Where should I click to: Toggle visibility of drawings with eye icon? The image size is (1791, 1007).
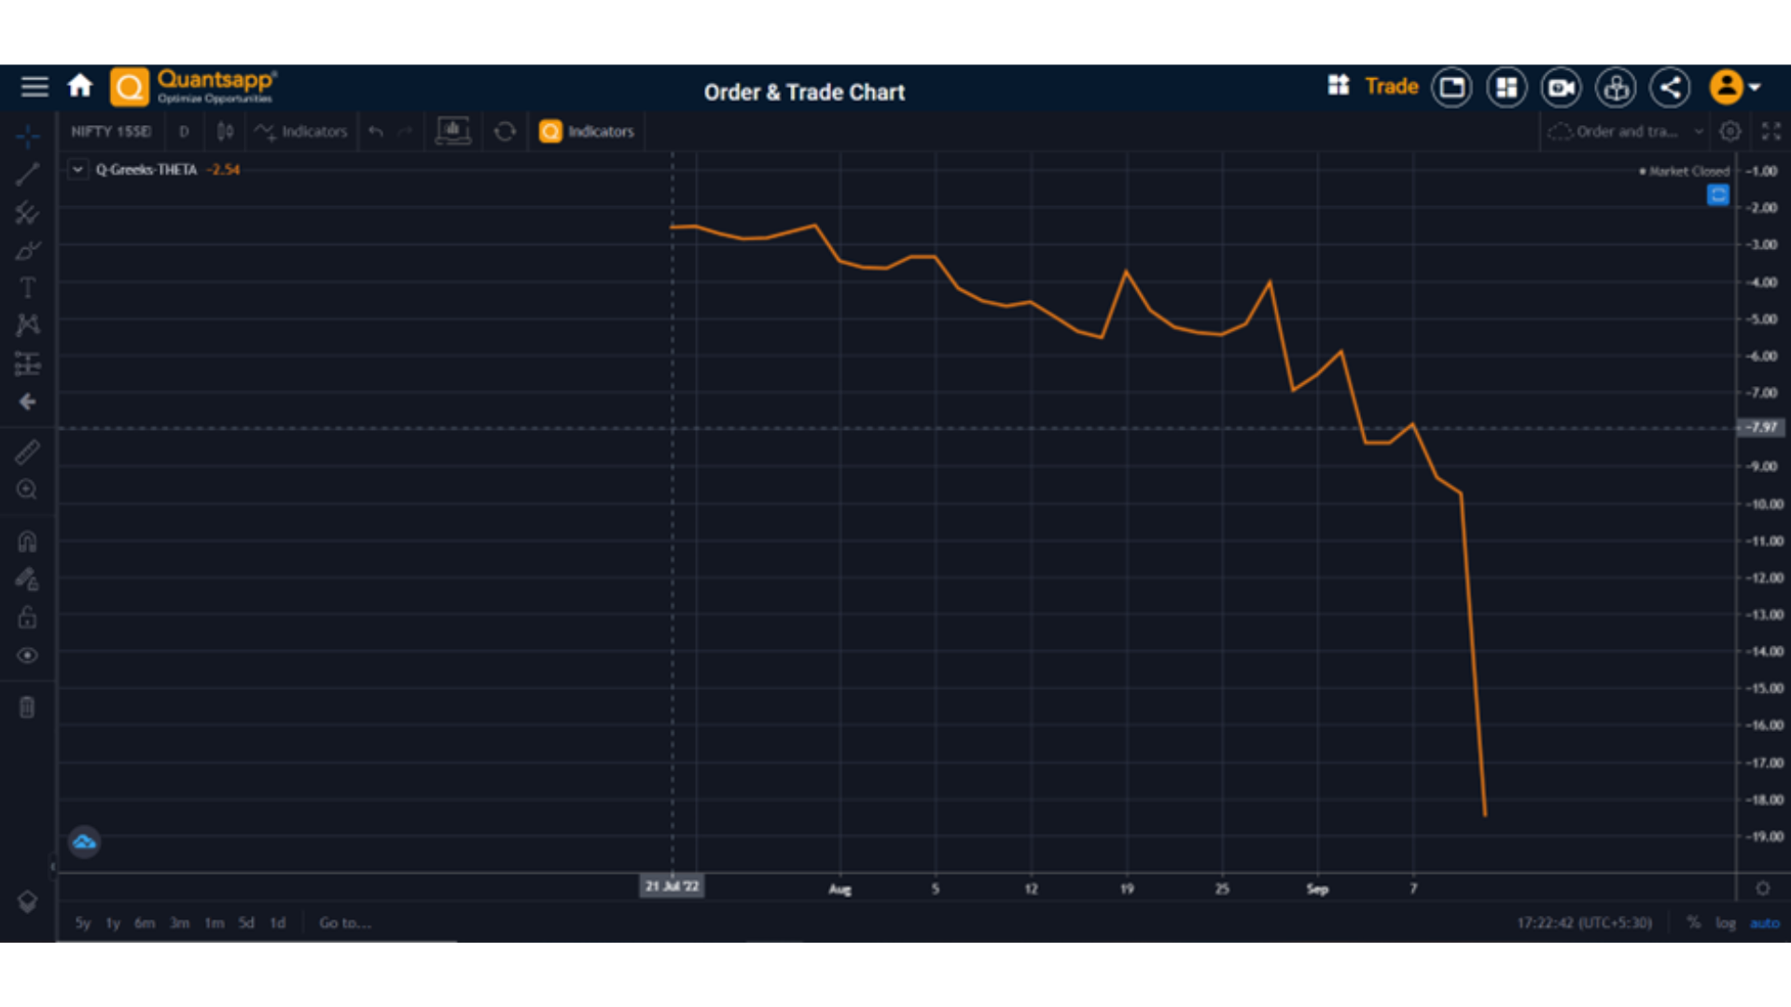tap(27, 655)
